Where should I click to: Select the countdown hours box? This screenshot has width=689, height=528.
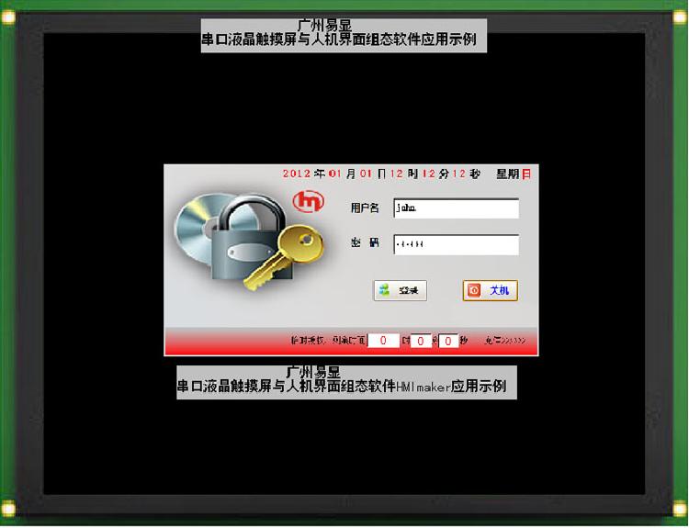383,341
